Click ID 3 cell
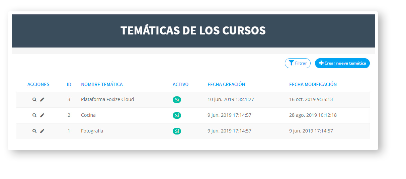The image size is (406, 179). (x=69, y=99)
